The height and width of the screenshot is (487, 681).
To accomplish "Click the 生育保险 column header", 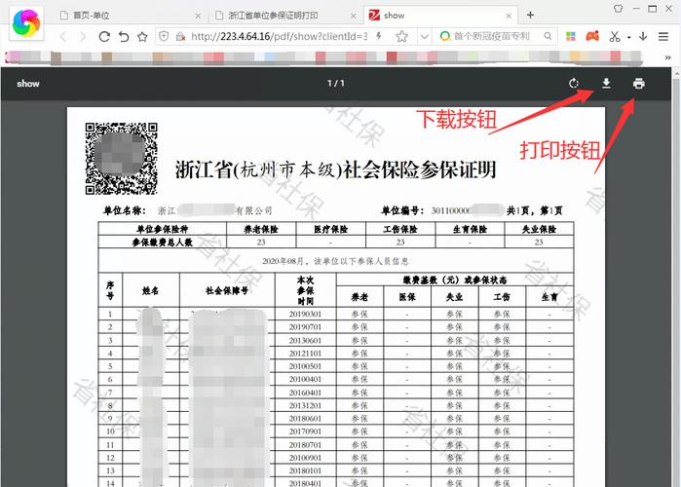I will pos(470,229).
